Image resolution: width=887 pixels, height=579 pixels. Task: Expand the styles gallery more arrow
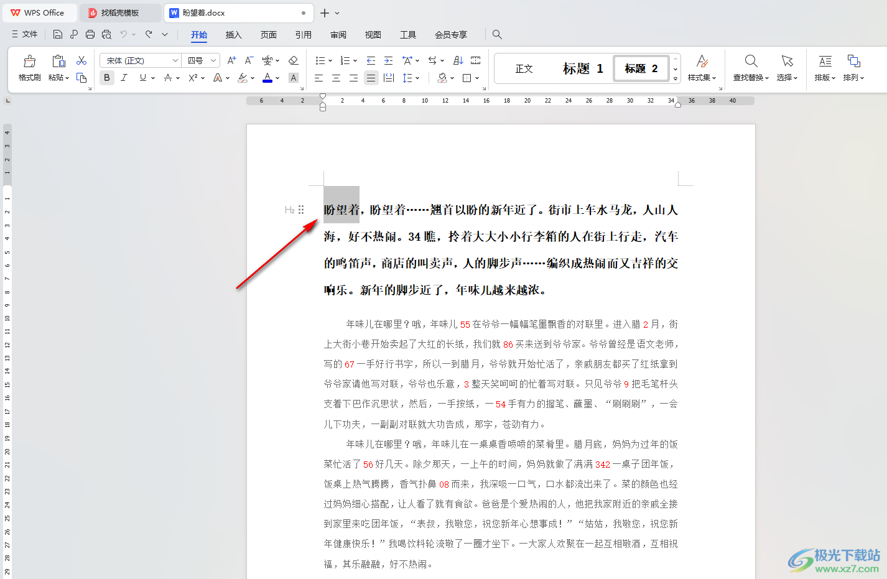[x=676, y=79]
